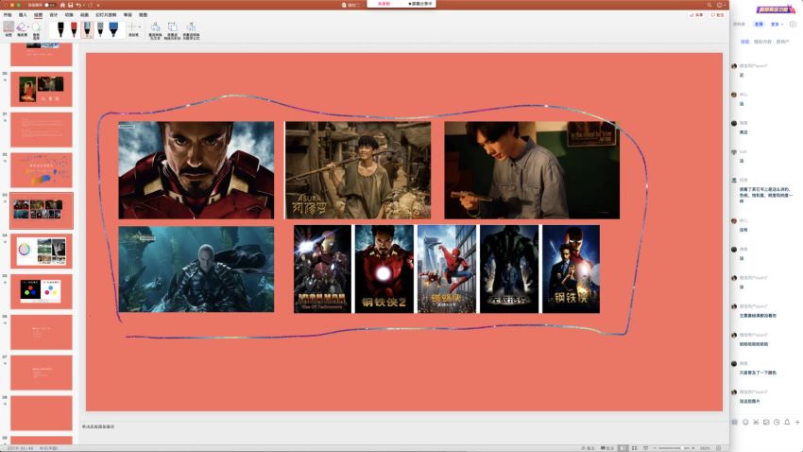This screenshot has width=803, height=452.
Task: Click the emoji smiley icon in chat toolbar
Action: tap(745, 423)
